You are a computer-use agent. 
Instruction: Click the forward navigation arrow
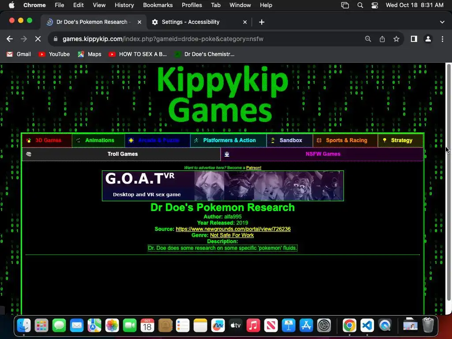24,39
